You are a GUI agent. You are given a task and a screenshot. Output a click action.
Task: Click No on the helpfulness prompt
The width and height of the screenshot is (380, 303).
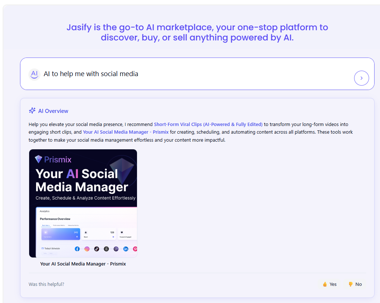pyautogui.click(x=355, y=284)
